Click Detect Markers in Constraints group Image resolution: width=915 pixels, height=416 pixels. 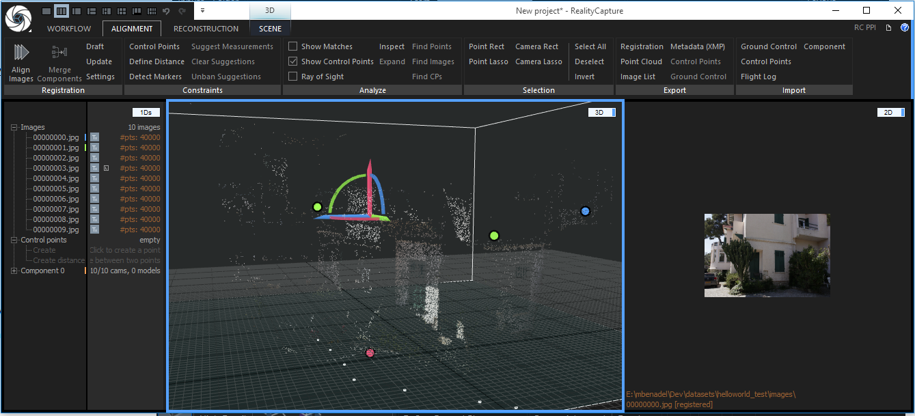coord(155,77)
